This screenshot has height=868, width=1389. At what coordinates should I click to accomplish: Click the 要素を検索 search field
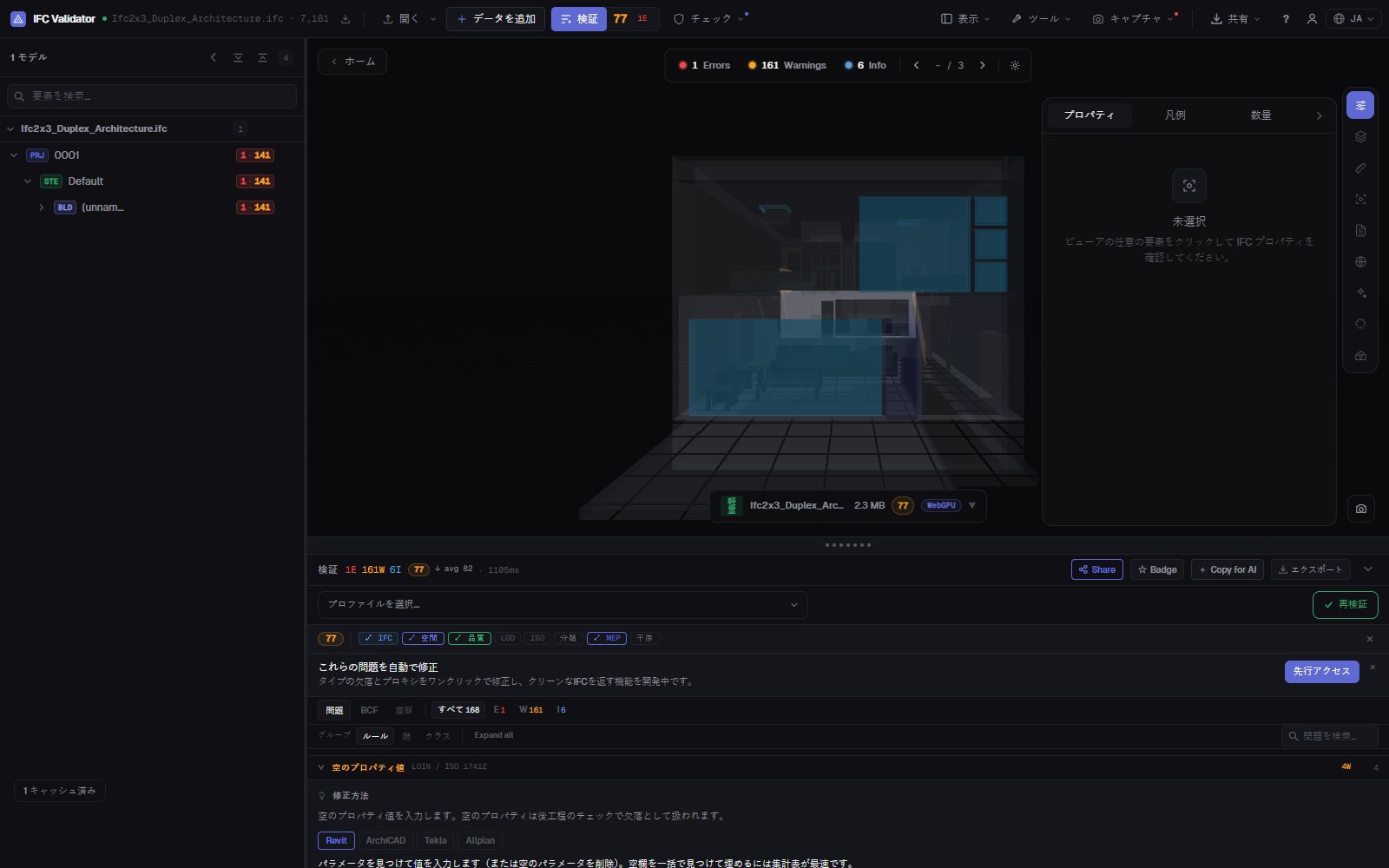(x=152, y=96)
